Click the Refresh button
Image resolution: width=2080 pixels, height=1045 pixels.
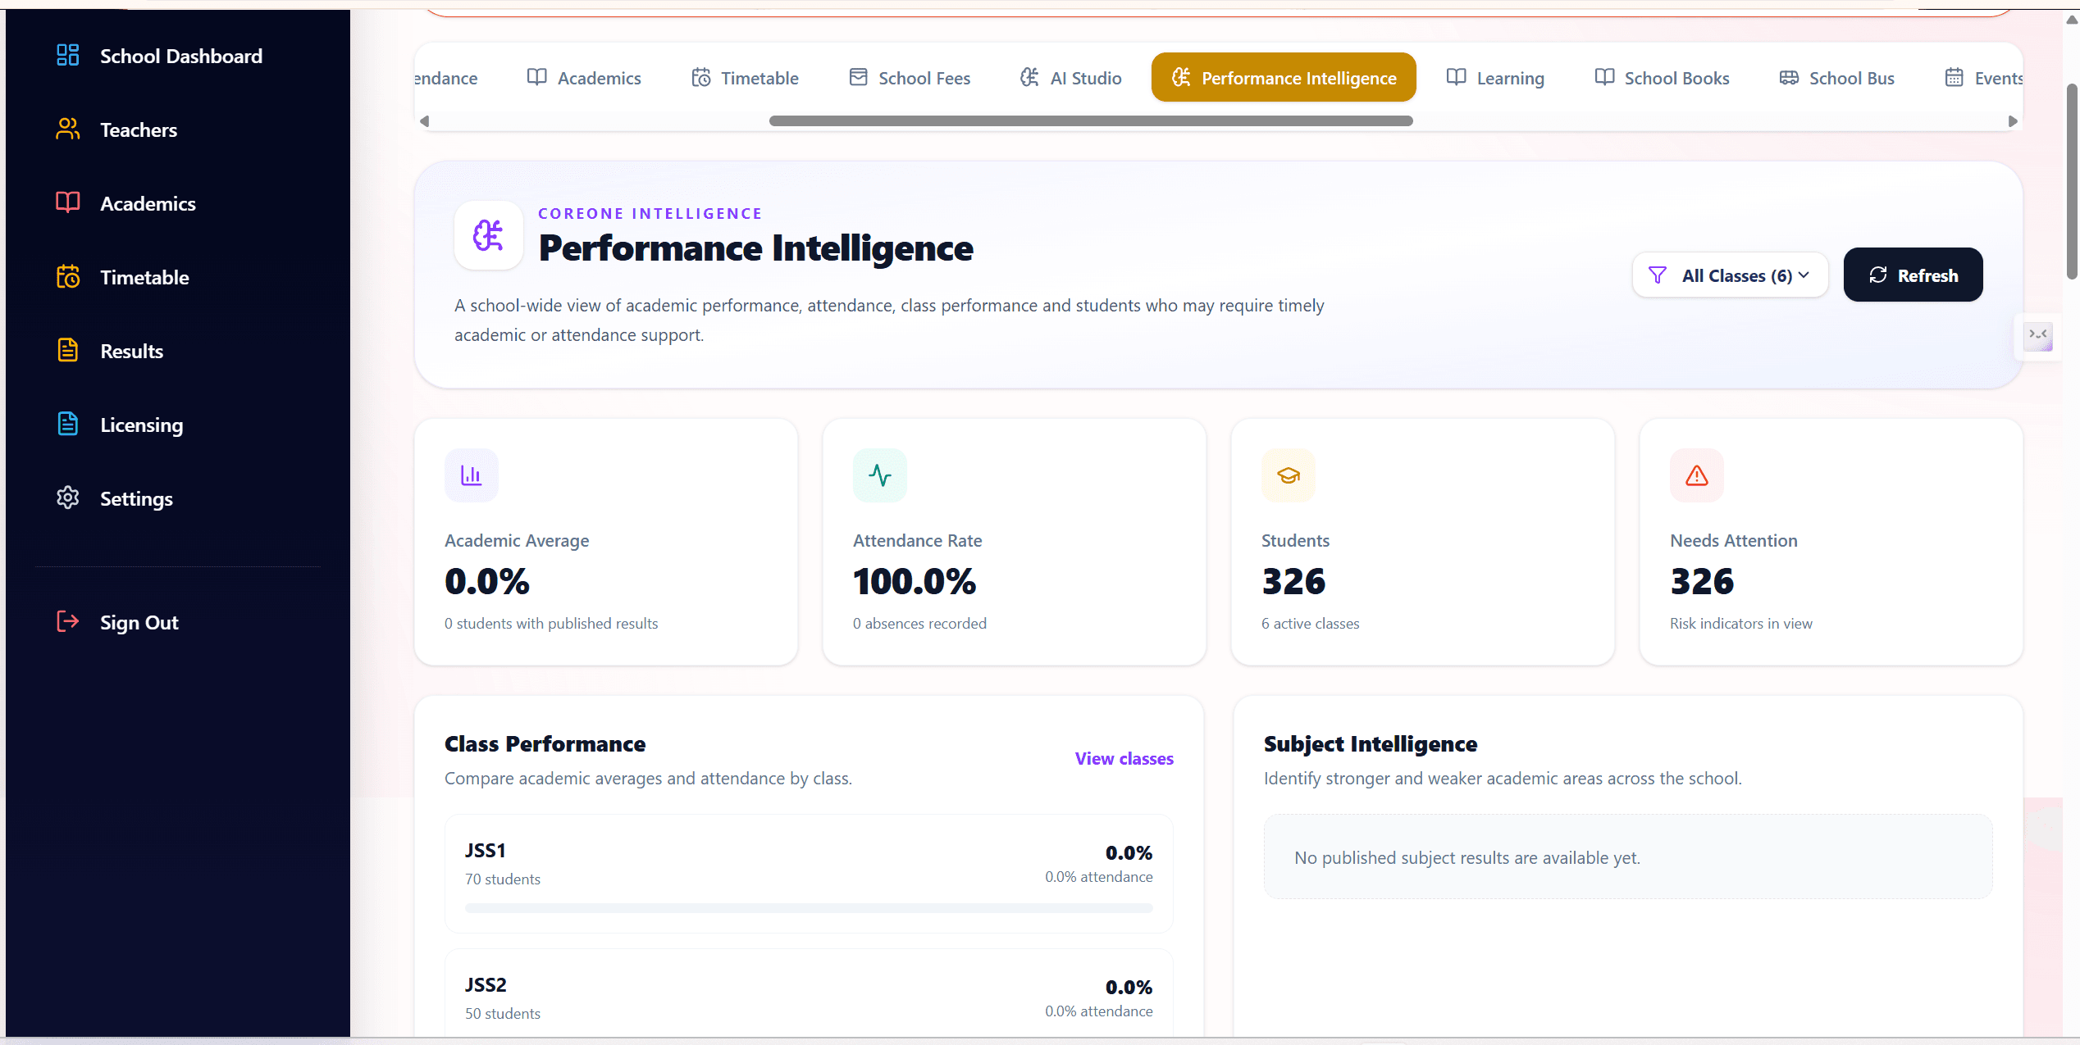(x=1913, y=275)
